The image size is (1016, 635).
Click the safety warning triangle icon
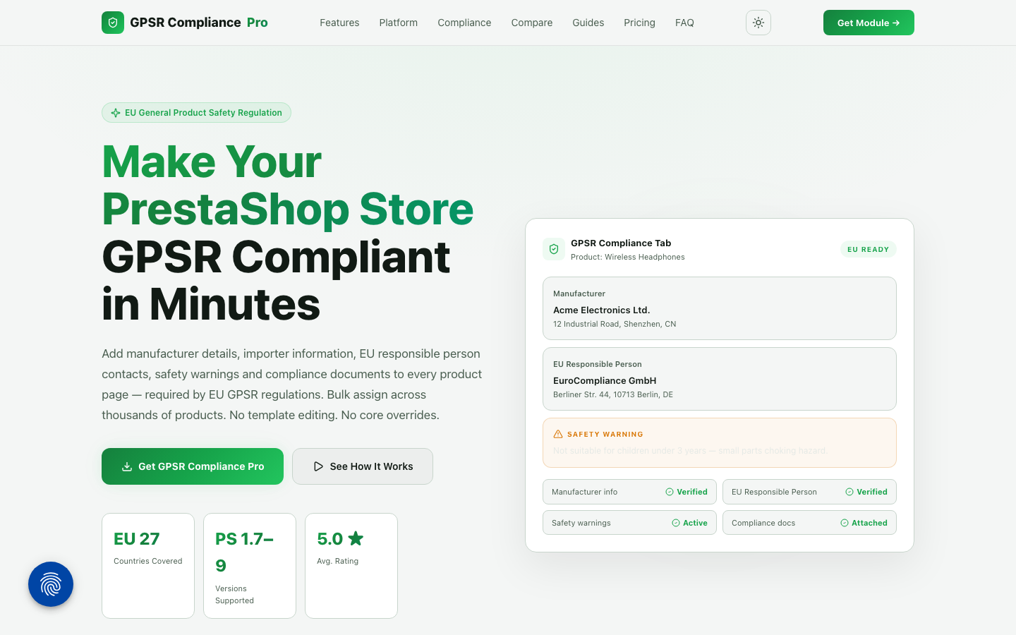[x=558, y=434]
